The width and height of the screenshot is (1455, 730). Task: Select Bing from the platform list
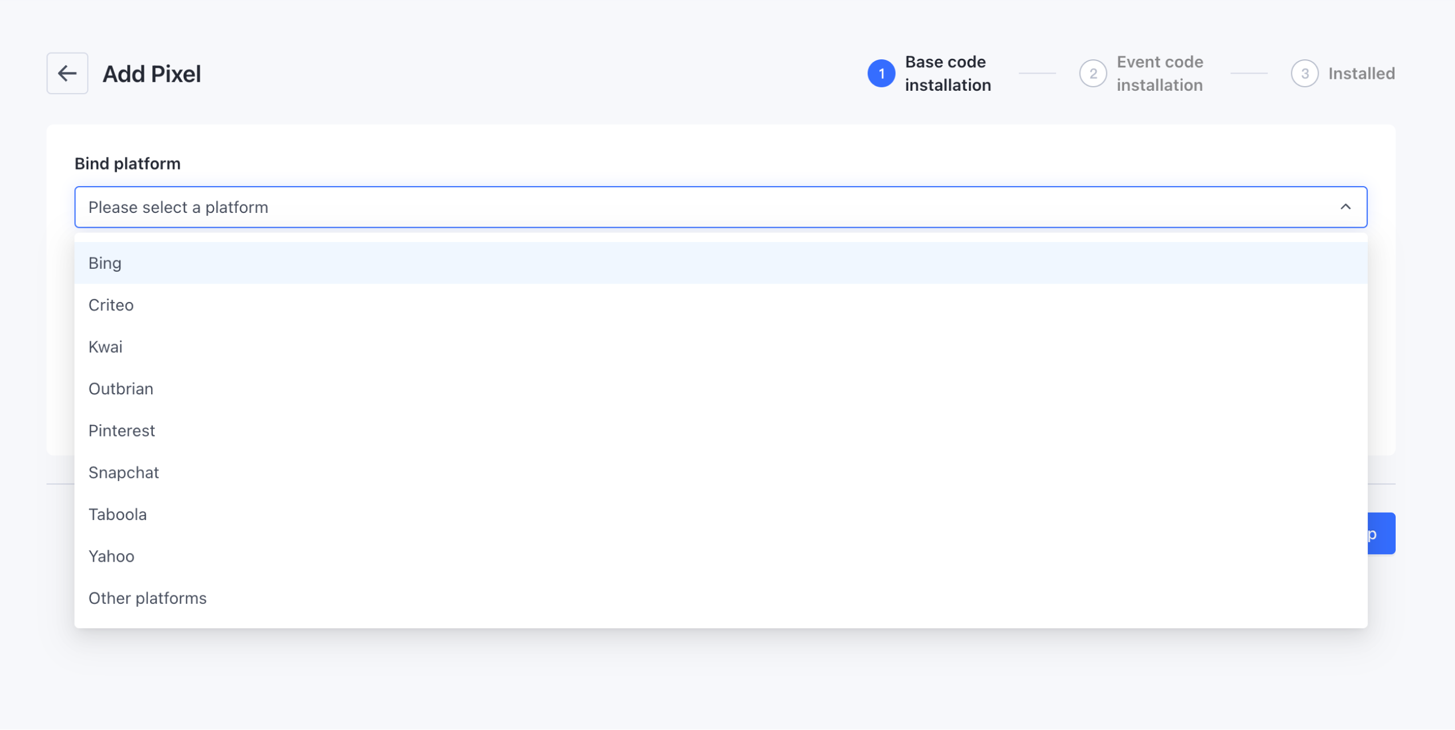click(105, 263)
